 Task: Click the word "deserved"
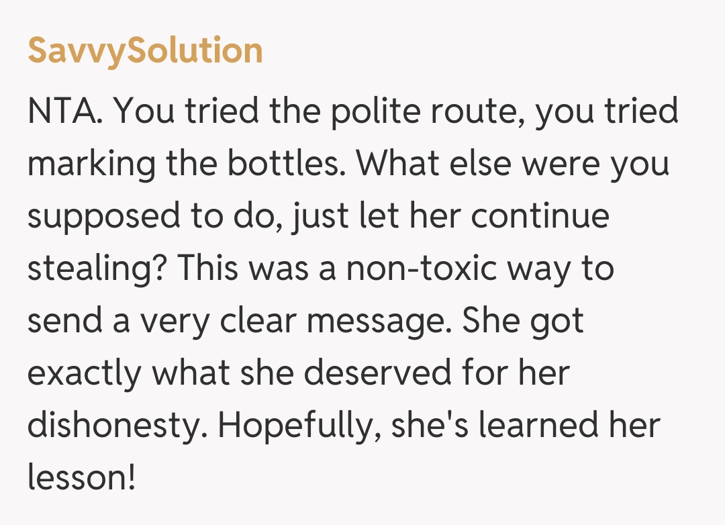coord(389,373)
